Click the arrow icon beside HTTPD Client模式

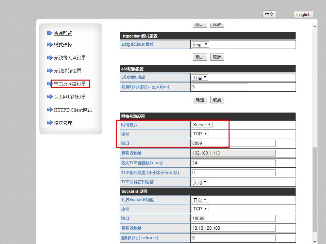50,110
